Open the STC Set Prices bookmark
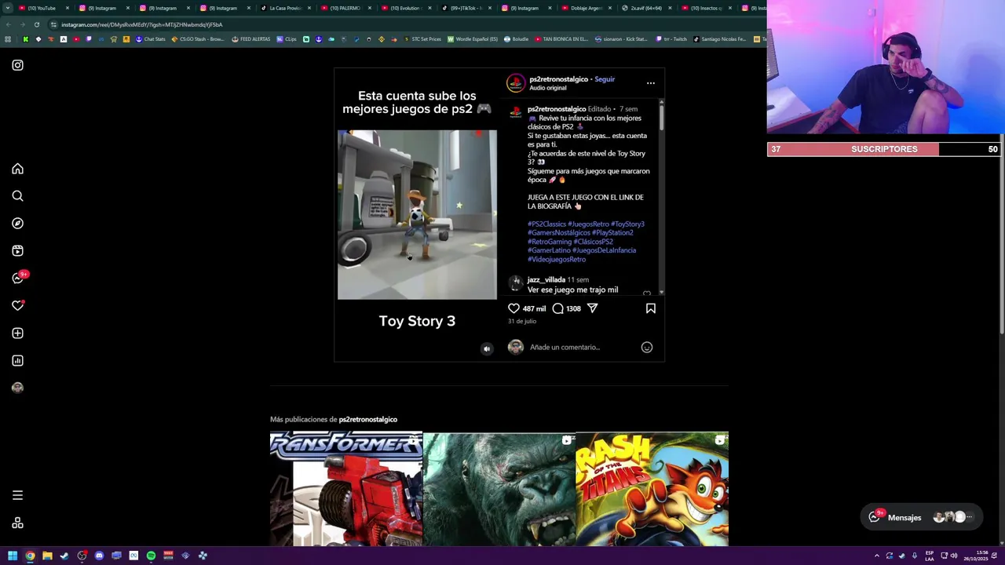 pos(422,39)
